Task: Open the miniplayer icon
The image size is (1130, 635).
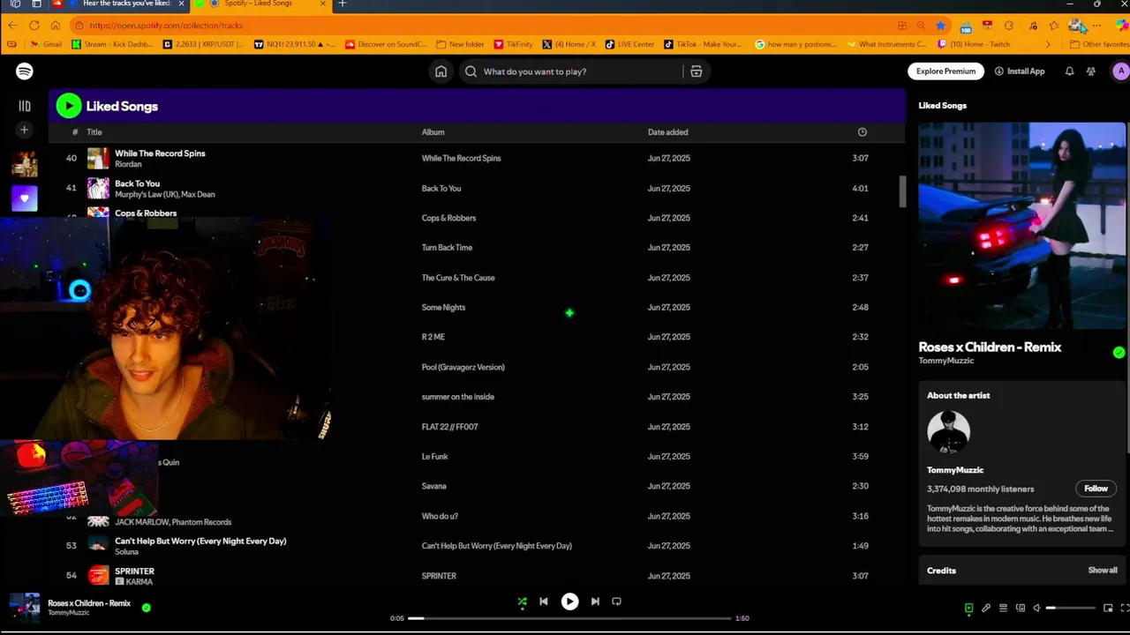Action: tap(1108, 609)
